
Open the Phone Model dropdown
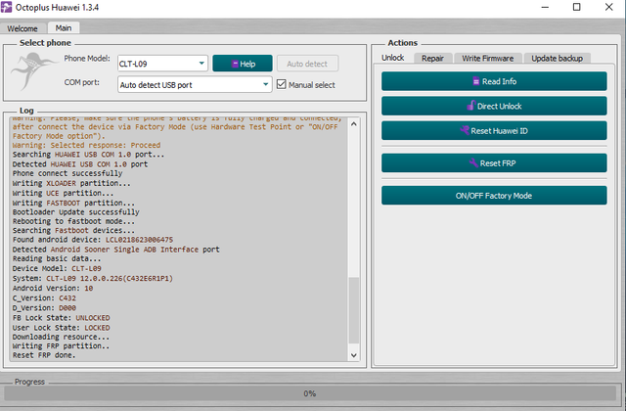(162, 64)
